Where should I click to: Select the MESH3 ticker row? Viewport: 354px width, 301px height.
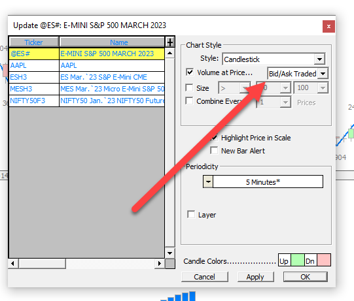34,89
